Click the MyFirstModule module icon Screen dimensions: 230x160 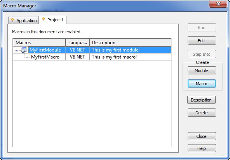[x=24, y=50]
